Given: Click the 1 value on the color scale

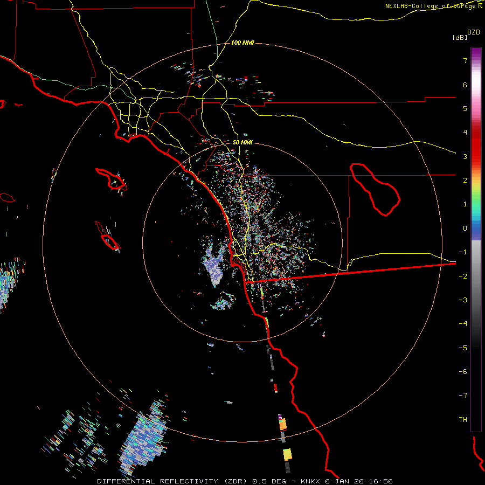Looking at the screenshot, I should pyautogui.click(x=465, y=204).
